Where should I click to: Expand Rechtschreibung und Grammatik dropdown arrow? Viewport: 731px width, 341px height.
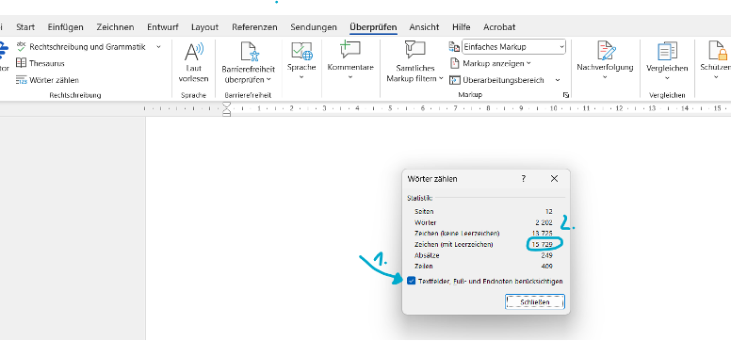pyautogui.click(x=158, y=47)
